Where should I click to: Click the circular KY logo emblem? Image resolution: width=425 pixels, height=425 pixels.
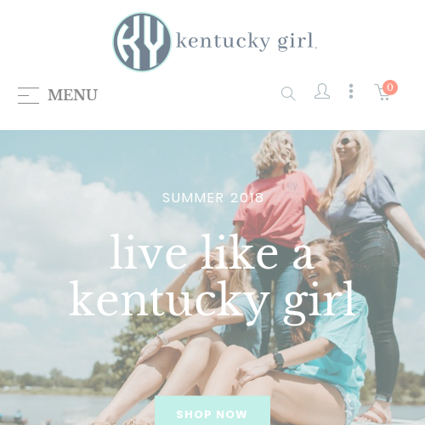[x=142, y=42]
